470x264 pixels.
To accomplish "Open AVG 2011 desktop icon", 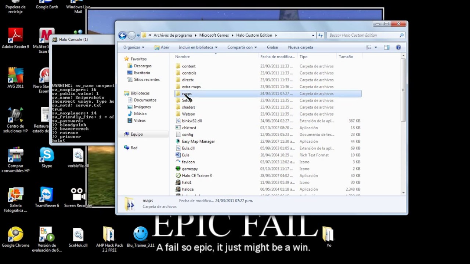I will [15, 78].
